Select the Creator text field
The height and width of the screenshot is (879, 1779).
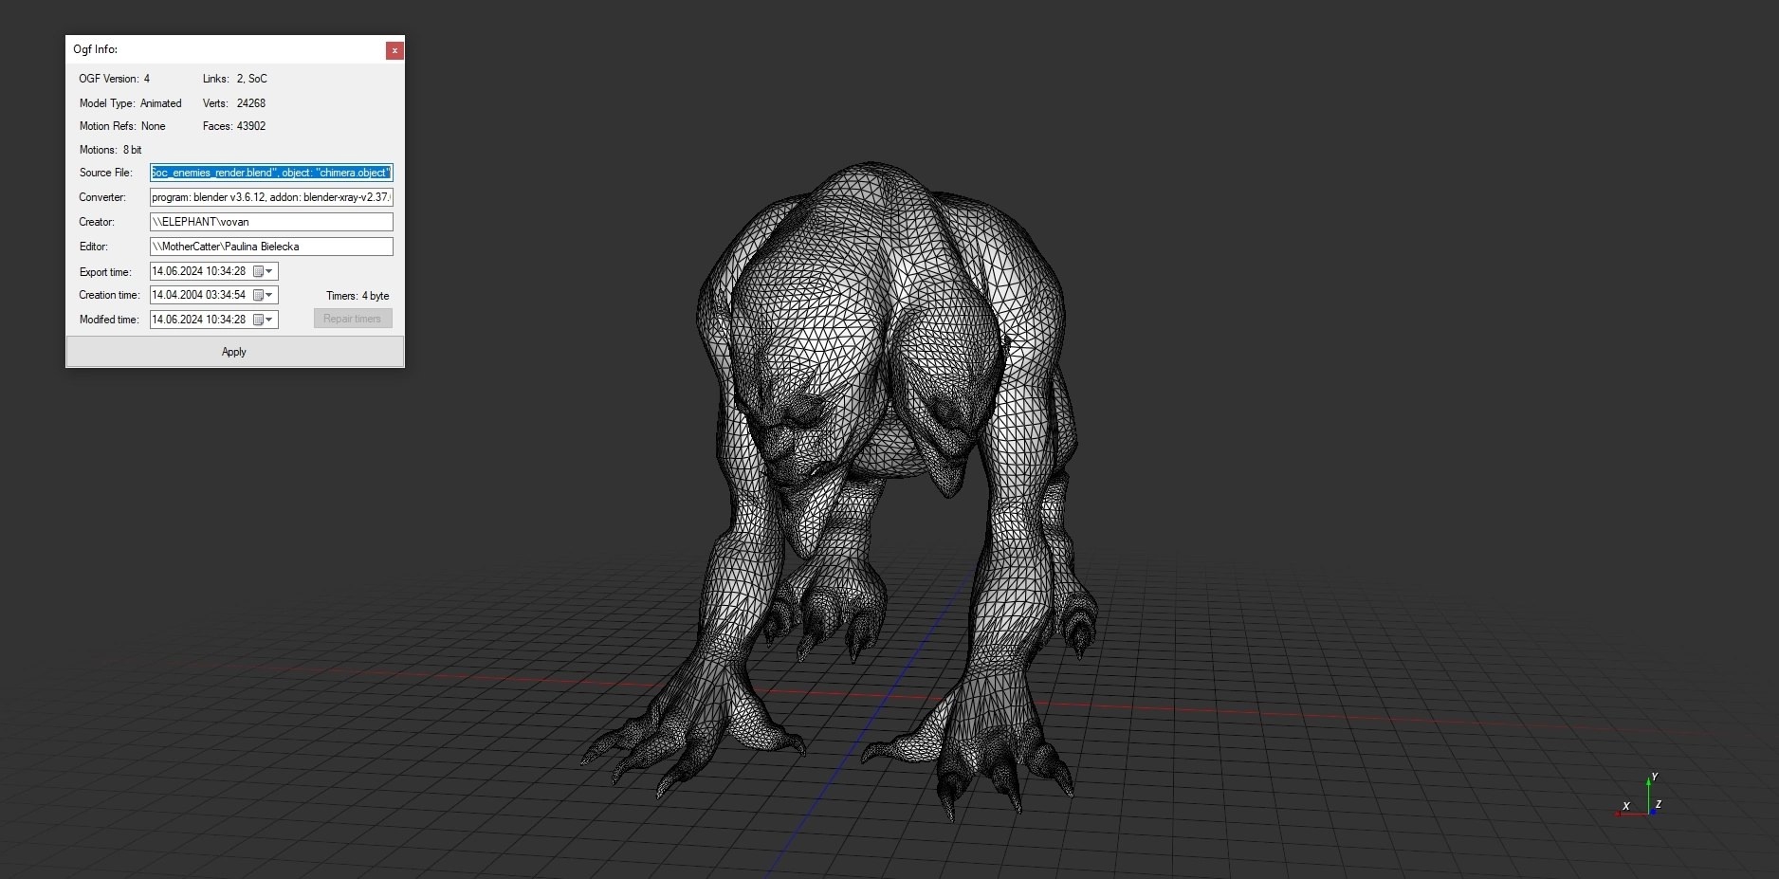(x=271, y=222)
